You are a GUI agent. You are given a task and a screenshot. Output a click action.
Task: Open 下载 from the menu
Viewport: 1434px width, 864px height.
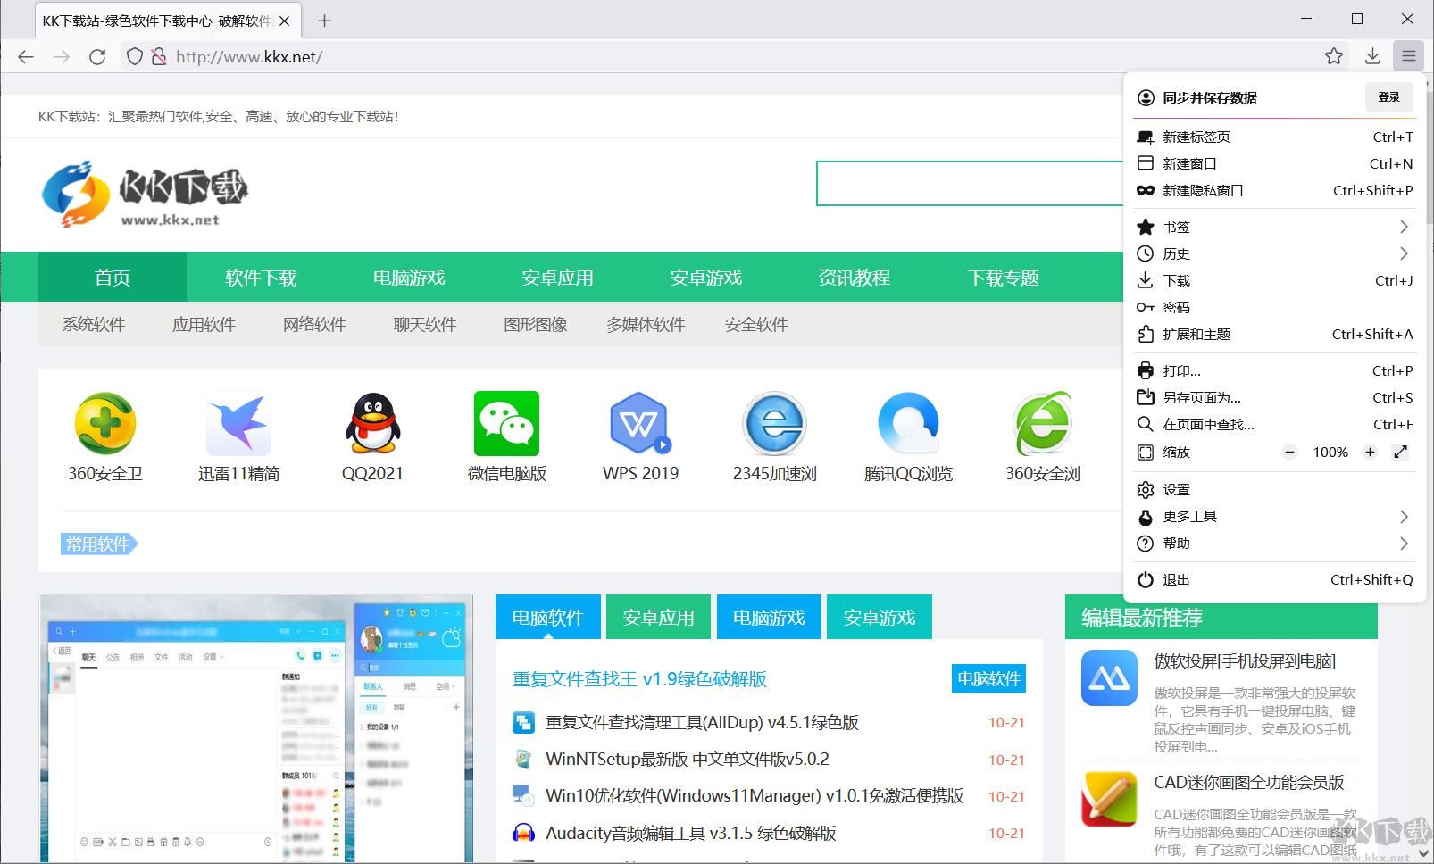pyautogui.click(x=1274, y=280)
